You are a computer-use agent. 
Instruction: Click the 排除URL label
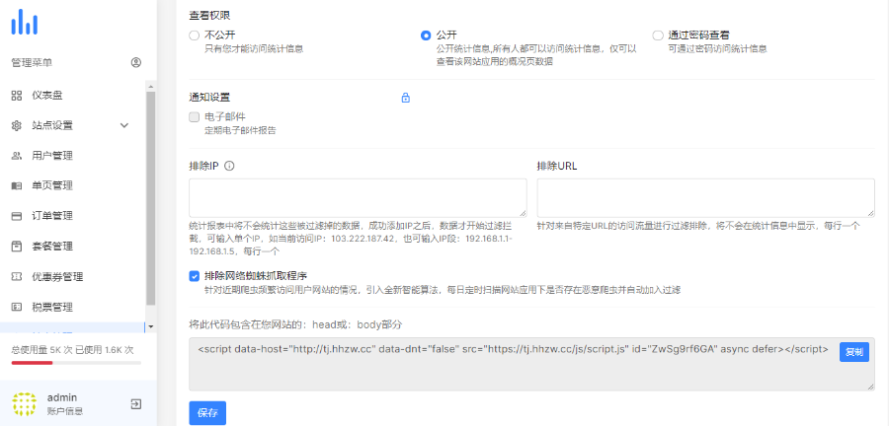tap(557, 167)
